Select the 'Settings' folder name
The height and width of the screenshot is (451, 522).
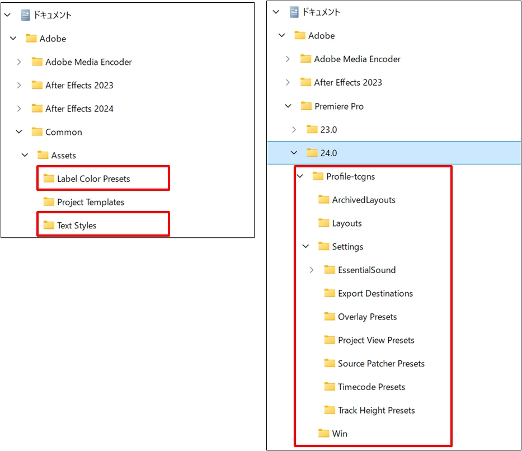click(x=347, y=247)
